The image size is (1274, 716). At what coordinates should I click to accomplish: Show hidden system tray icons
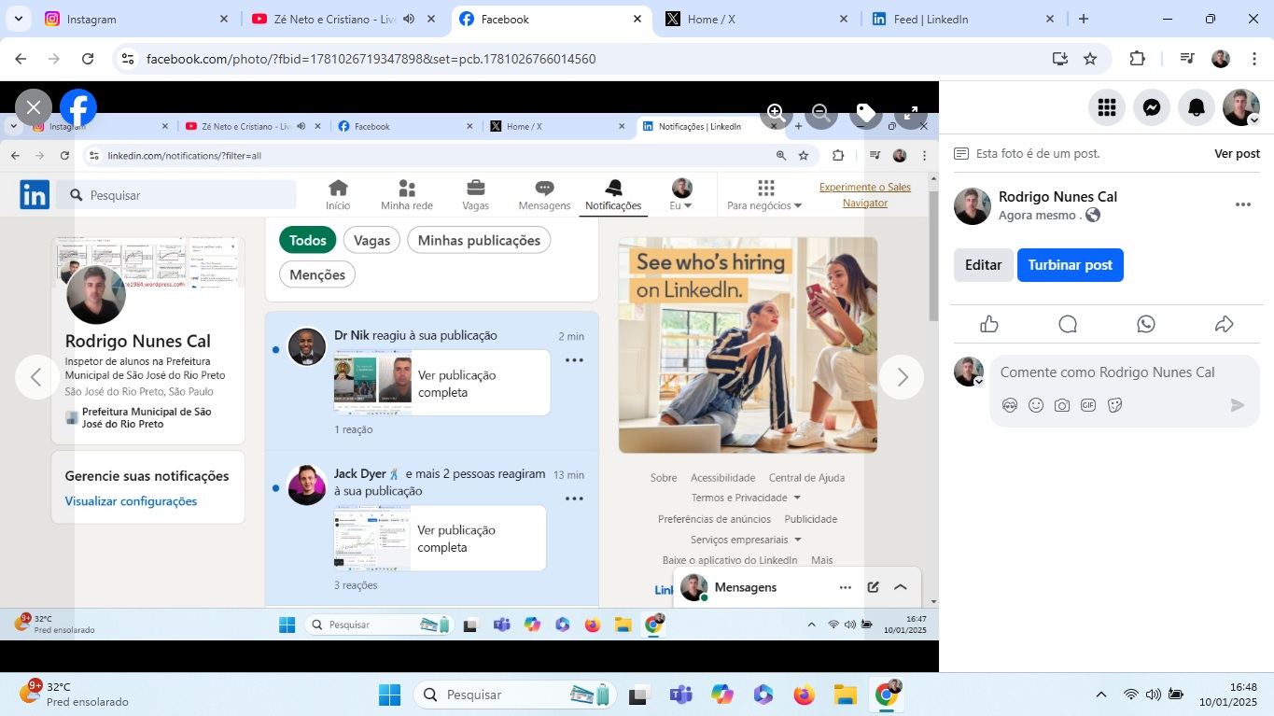[1101, 695]
